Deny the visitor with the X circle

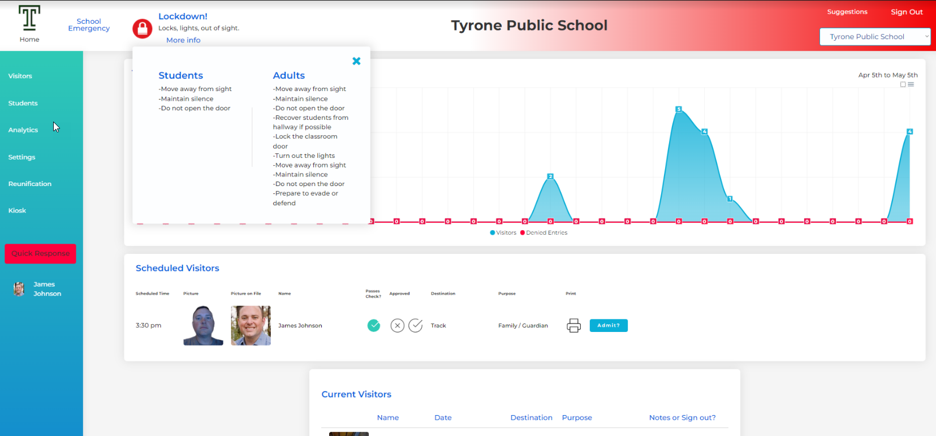click(398, 326)
